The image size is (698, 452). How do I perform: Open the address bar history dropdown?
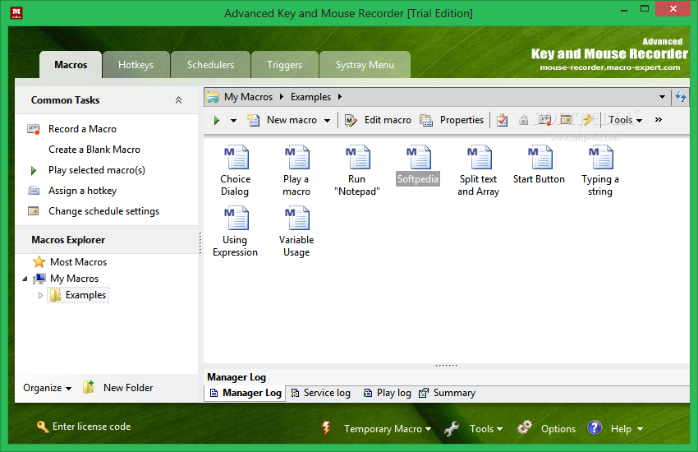662,97
